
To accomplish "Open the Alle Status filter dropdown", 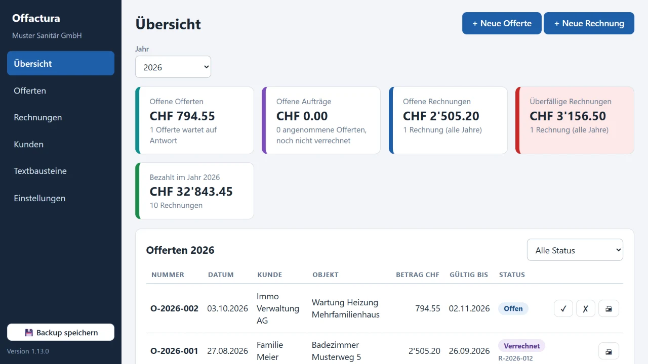I will point(575,250).
